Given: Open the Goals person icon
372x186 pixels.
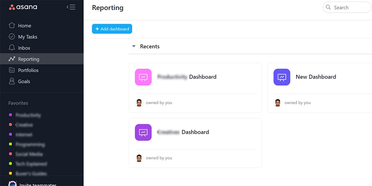Looking at the screenshot, I should pos(12,81).
